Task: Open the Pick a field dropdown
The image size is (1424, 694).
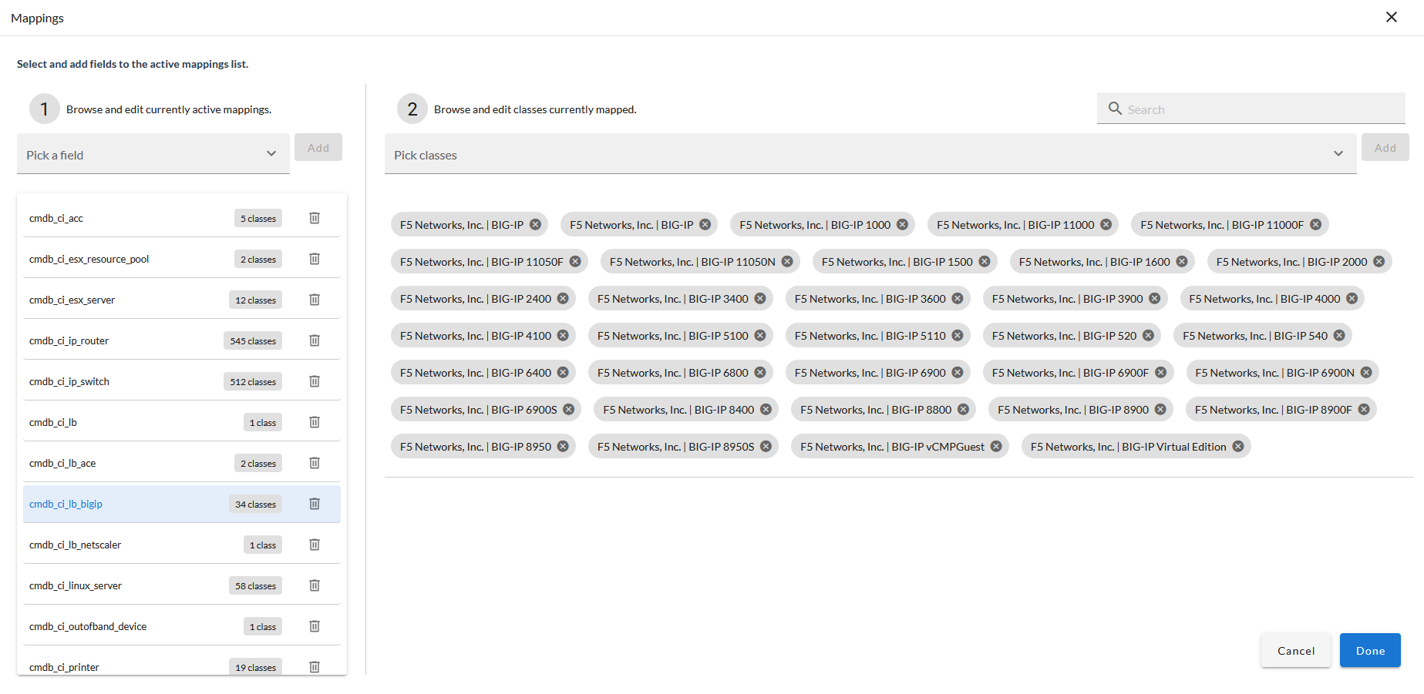Action: pyautogui.click(x=153, y=154)
